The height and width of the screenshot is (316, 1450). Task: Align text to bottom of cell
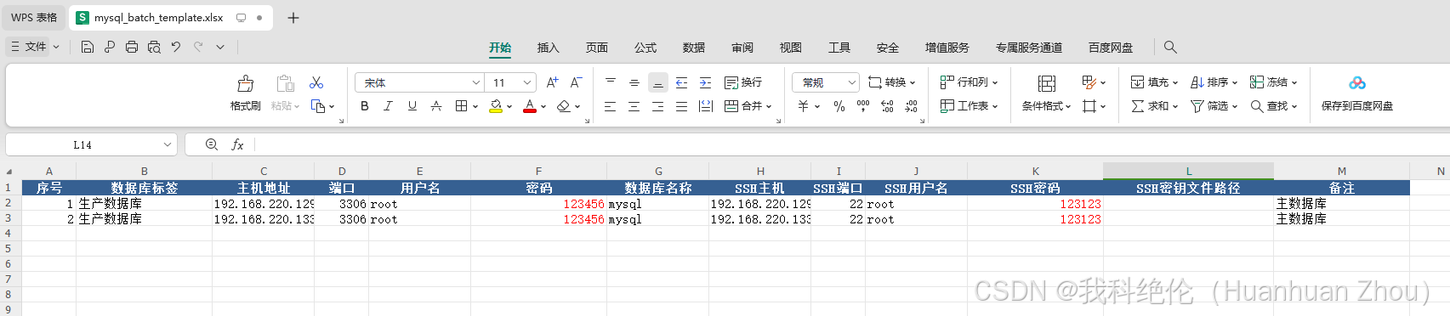pyautogui.click(x=658, y=82)
